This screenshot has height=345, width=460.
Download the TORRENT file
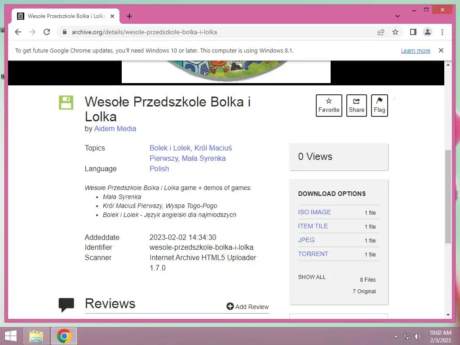pyautogui.click(x=313, y=254)
